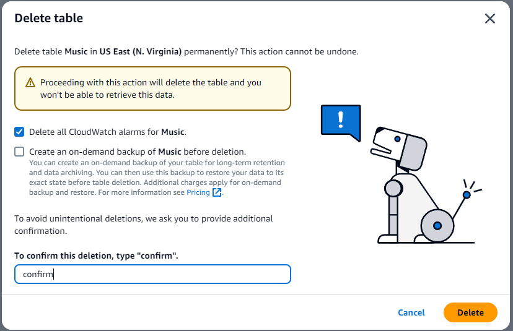Enable the on-demand backup checkbox
The height and width of the screenshot is (331, 513).
[x=20, y=152]
